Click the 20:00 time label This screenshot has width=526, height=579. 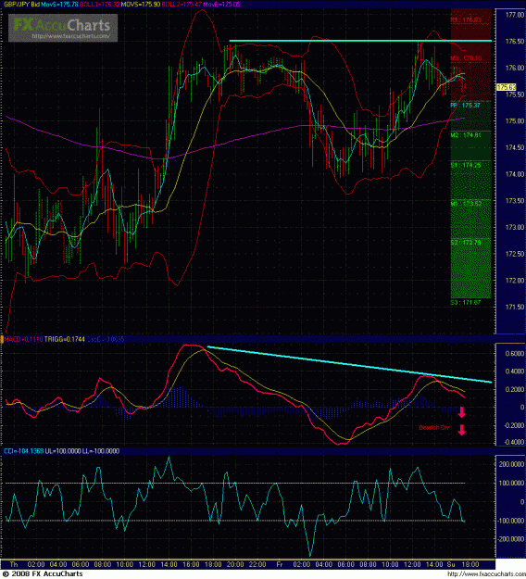tap(235, 564)
